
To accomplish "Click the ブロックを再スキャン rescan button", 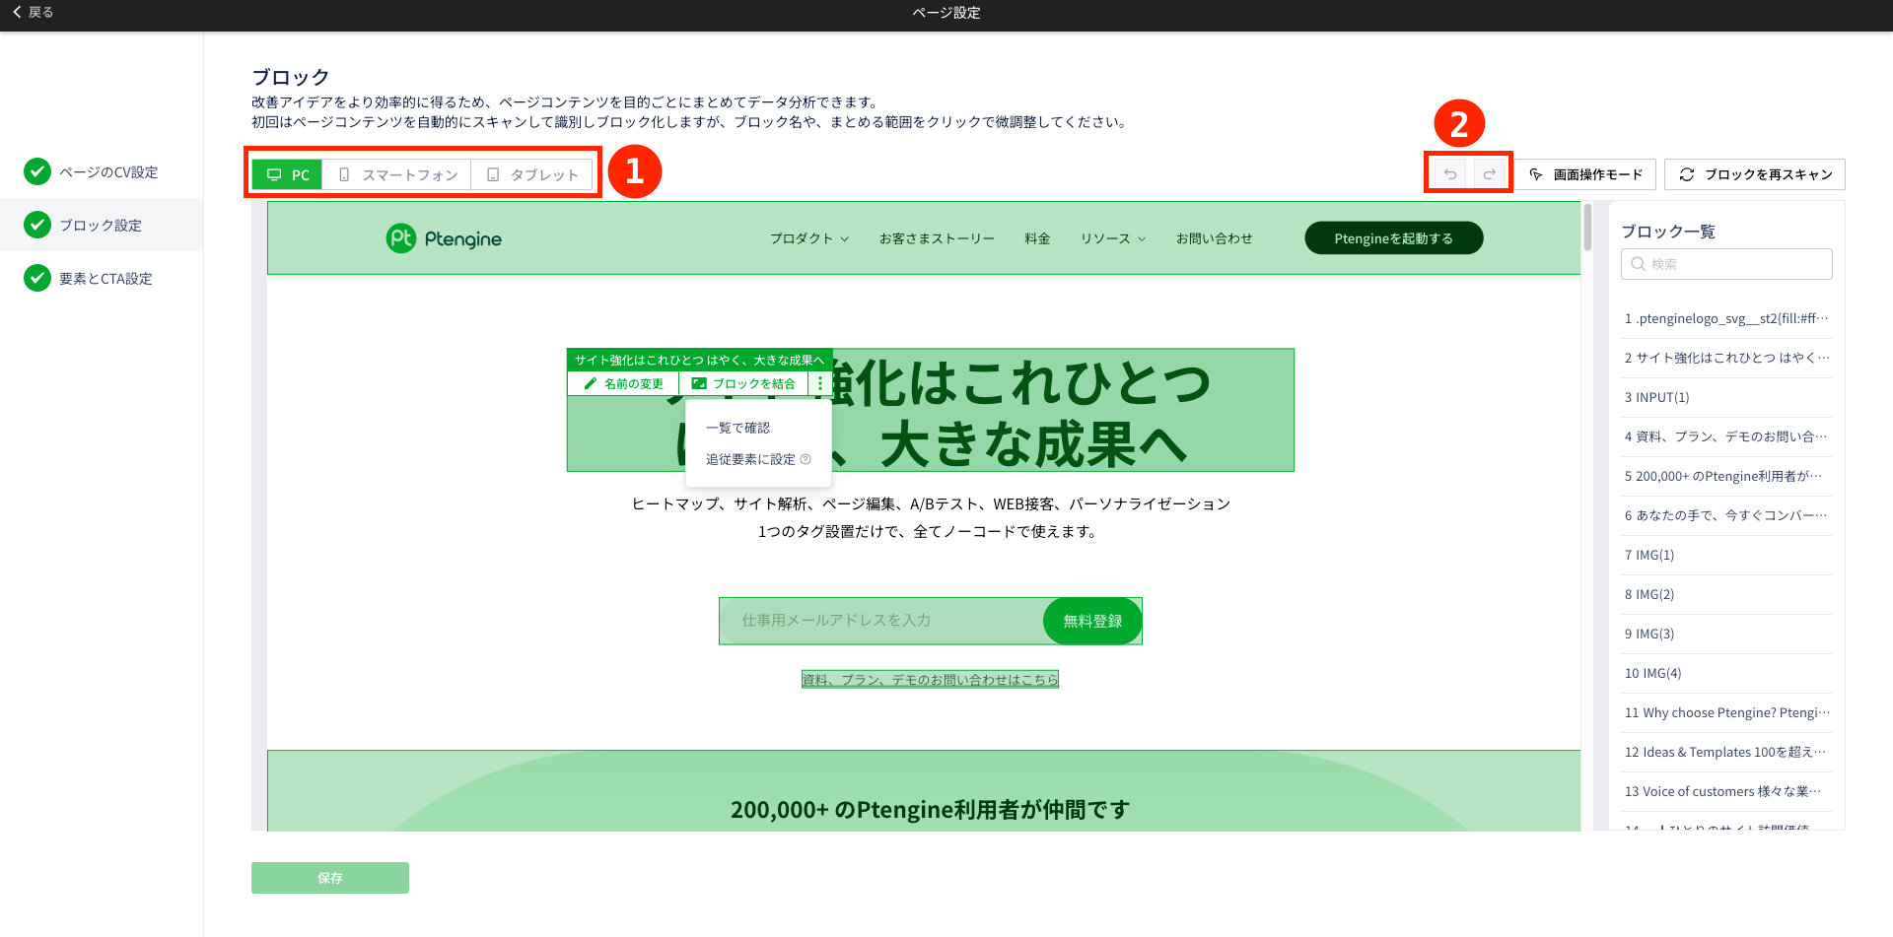I will point(1754,174).
